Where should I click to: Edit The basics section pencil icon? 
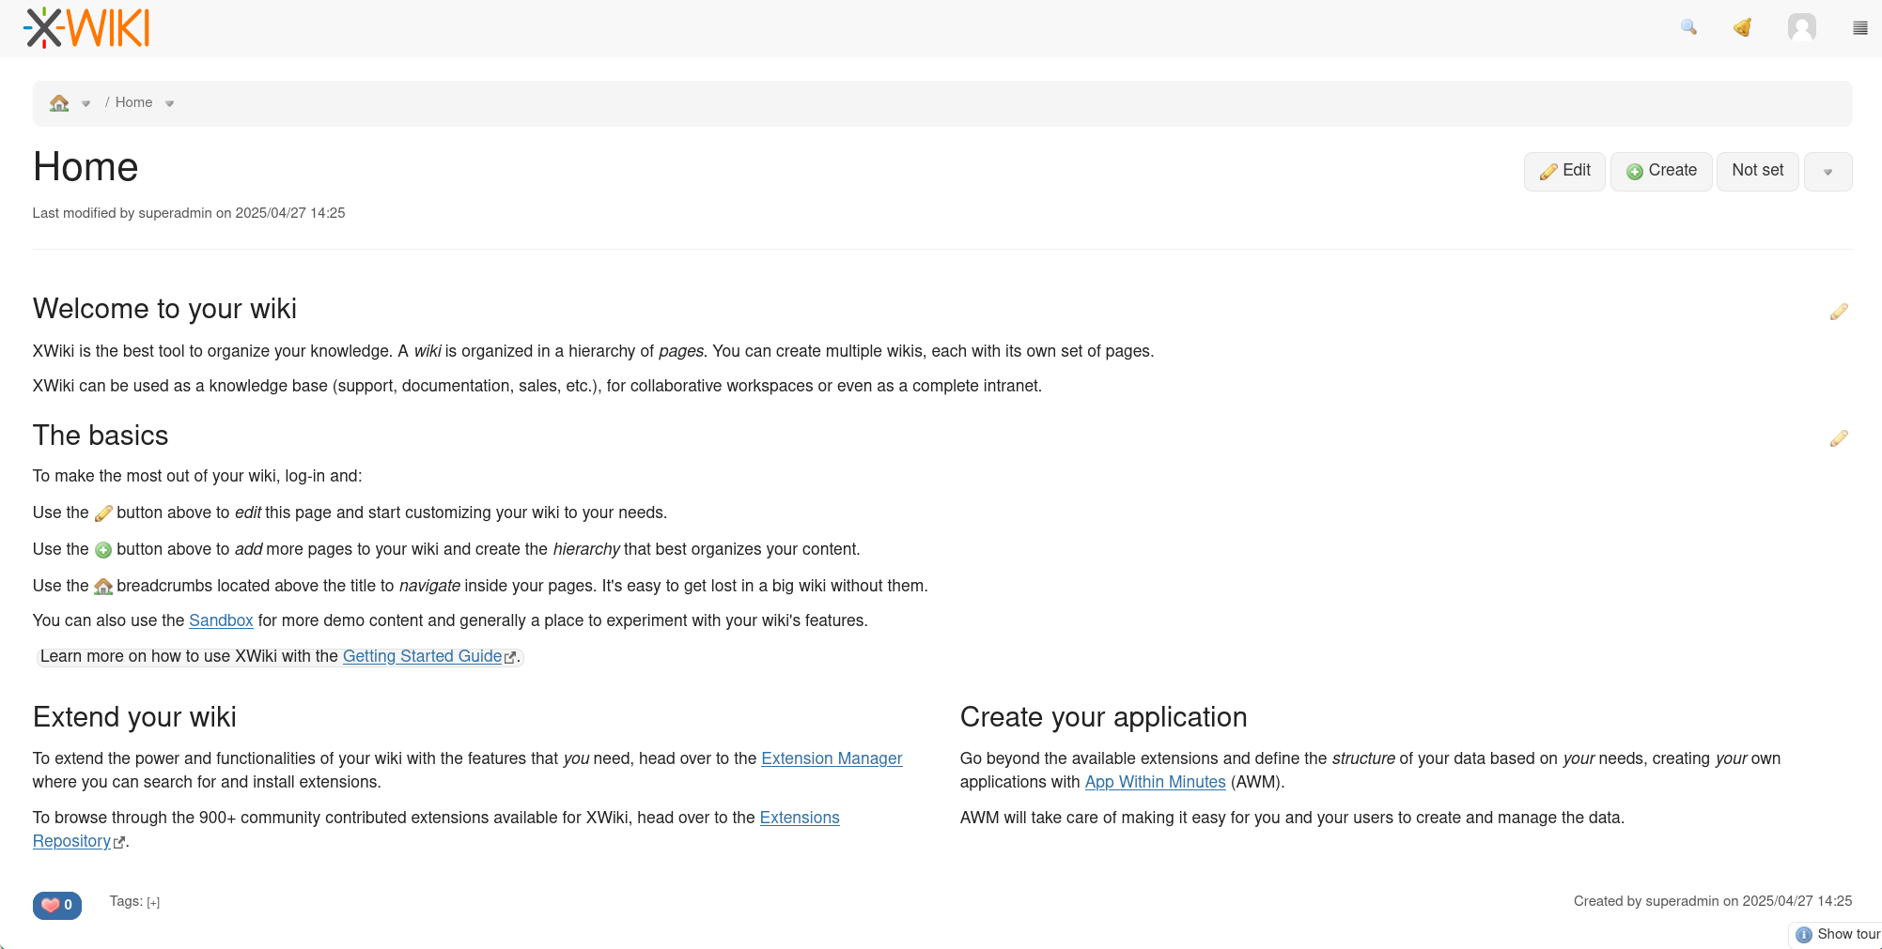pyautogui.click(x=1839, y=438)
